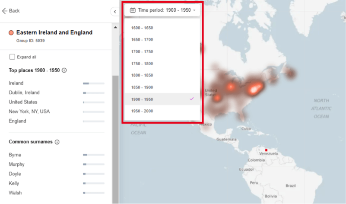This screenshot has height=204, width=346.
Task: Click the orange group color circle
Action: click(x=11, y=33)
